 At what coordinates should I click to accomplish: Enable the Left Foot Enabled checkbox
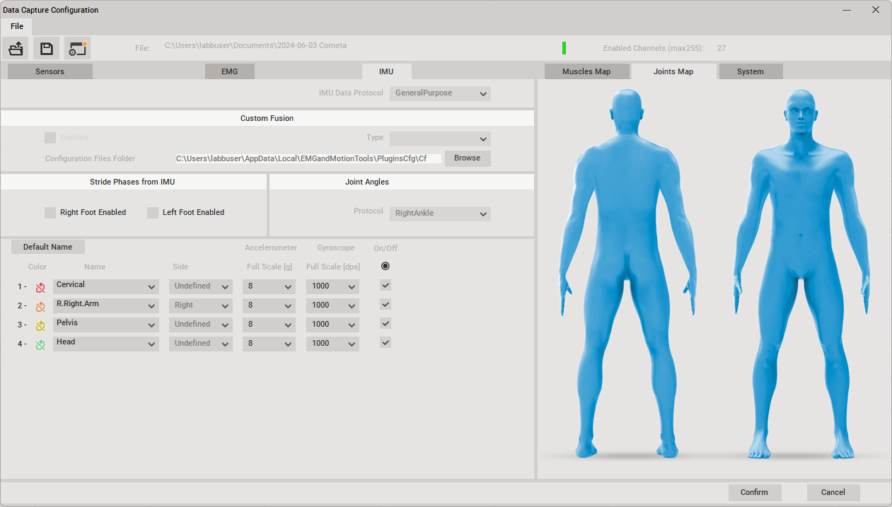coord(153,212)
